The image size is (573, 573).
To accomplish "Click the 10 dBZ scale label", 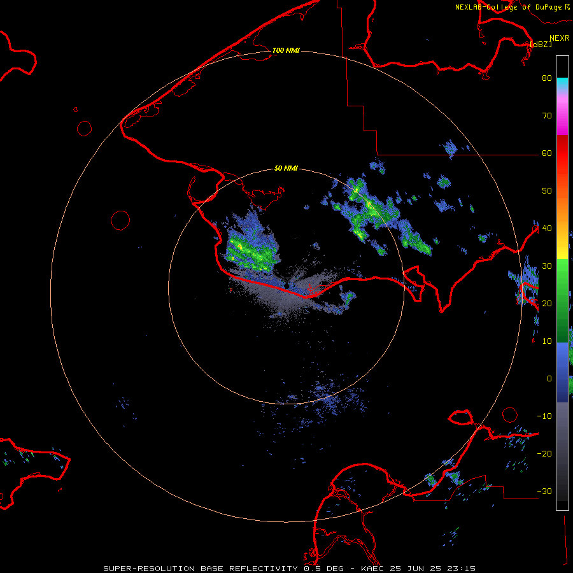I will [547, 341].
